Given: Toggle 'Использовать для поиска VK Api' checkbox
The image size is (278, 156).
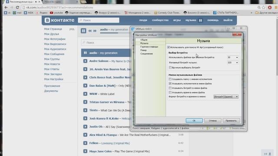Looking at the screenshot, I should [x=169, y=47].
